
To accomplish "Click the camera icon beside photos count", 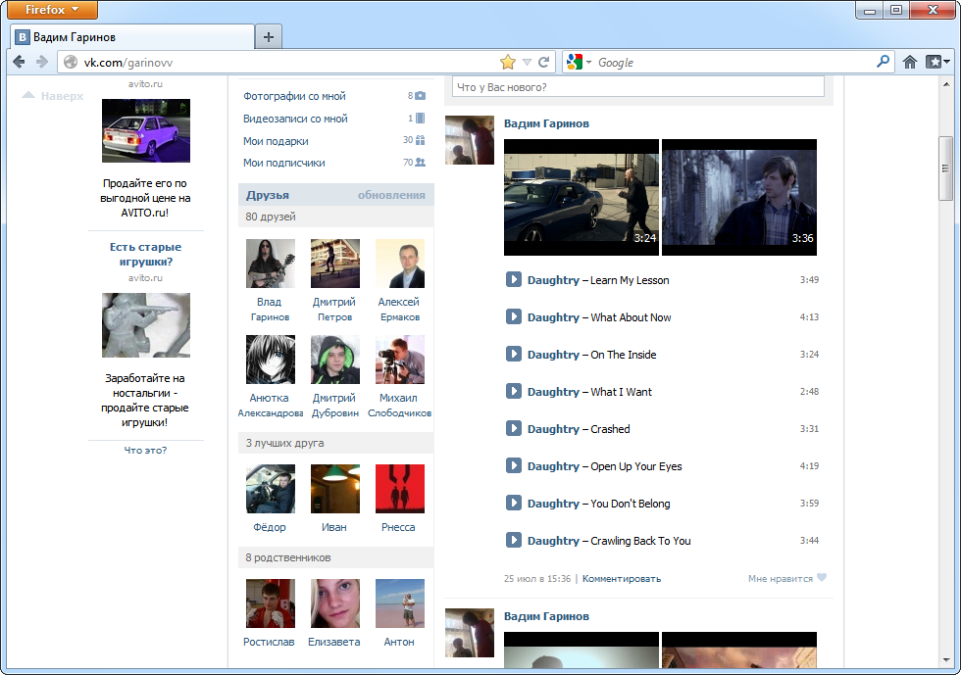I will 421,96.
